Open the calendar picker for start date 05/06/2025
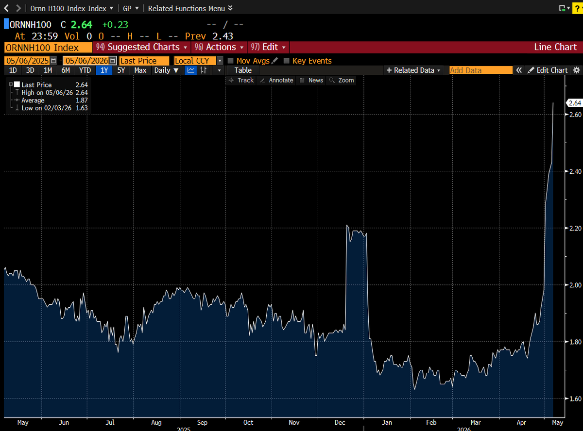Viewport: 583px width, 431px height. pos(53,61)
